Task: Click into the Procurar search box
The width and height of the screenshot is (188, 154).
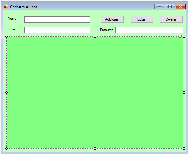Action: click(149, 30)
